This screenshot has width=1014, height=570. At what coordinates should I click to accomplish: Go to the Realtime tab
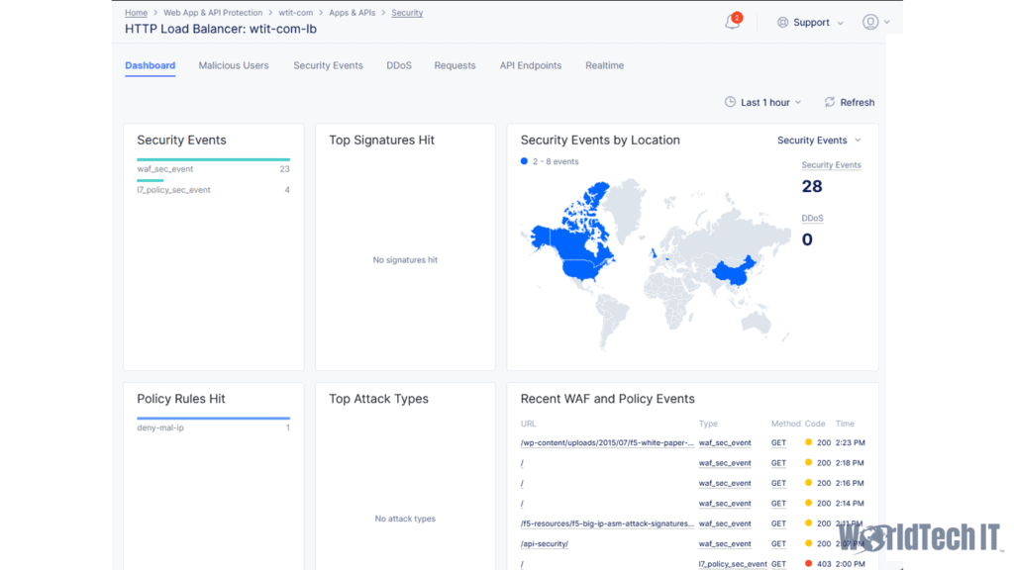pyautogui.click(x=604, y=65)
